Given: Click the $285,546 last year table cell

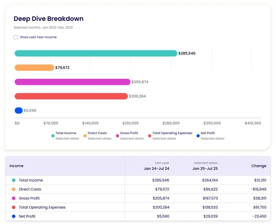Looking at the screenshot, I should [161, 180].
